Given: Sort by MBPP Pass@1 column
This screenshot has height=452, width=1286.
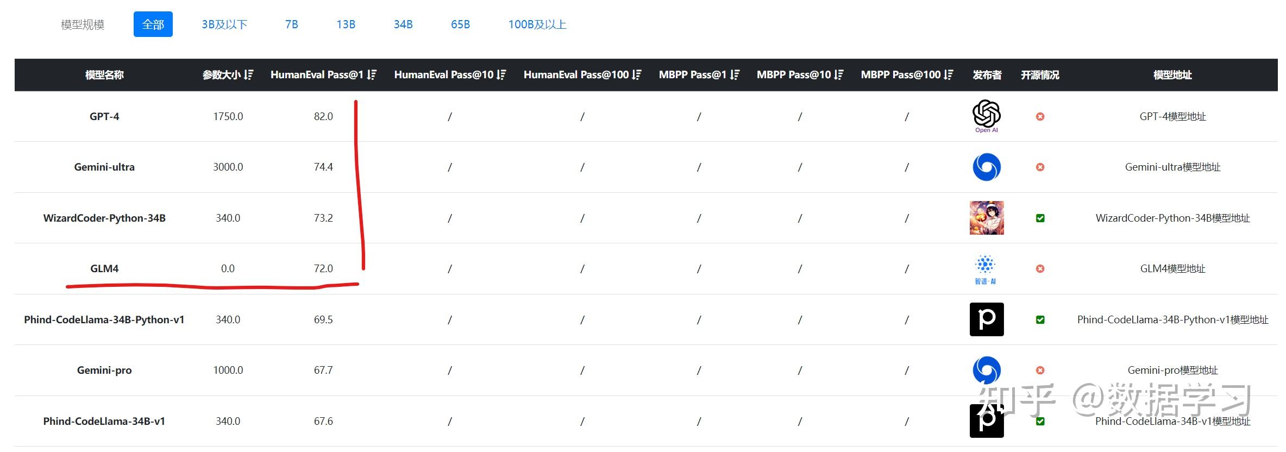Looking at the screenshot, I should [x=735, y=75].
